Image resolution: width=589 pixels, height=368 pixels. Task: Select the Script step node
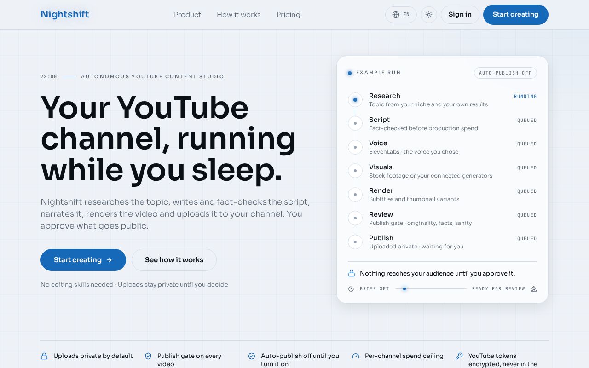click(355, 123)
